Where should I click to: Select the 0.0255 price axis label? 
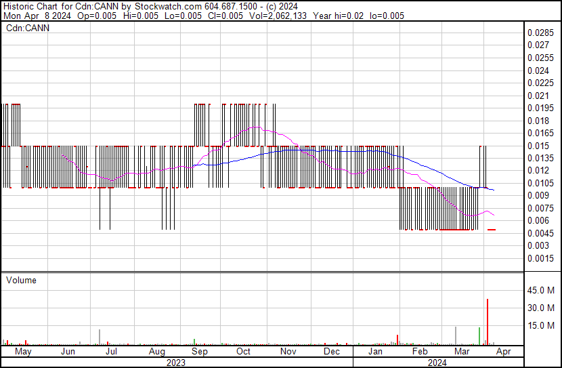540,58
